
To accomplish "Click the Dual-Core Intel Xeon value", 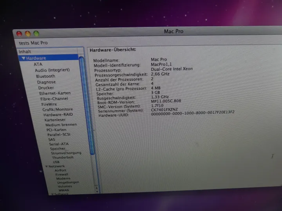I will (172, 69).
